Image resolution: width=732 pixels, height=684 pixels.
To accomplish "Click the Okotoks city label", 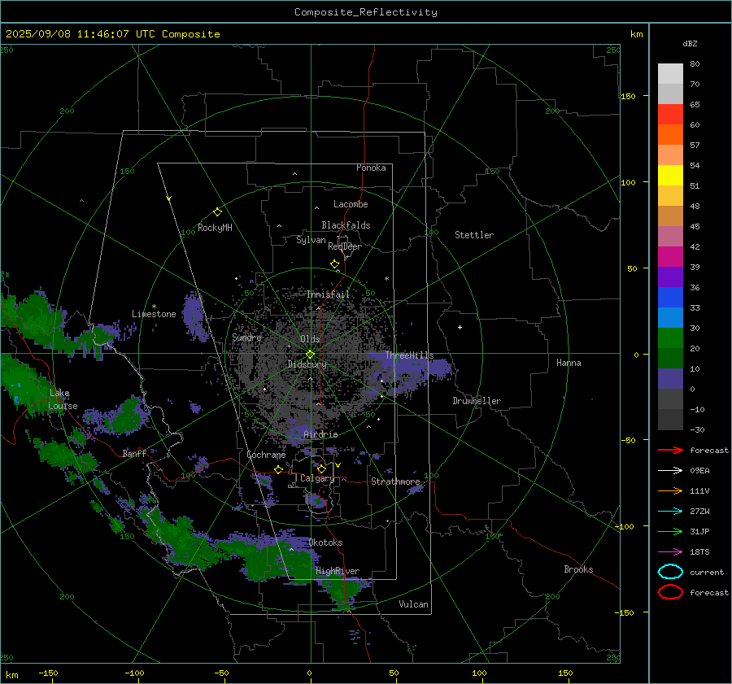I will click(x=325, y=542).
